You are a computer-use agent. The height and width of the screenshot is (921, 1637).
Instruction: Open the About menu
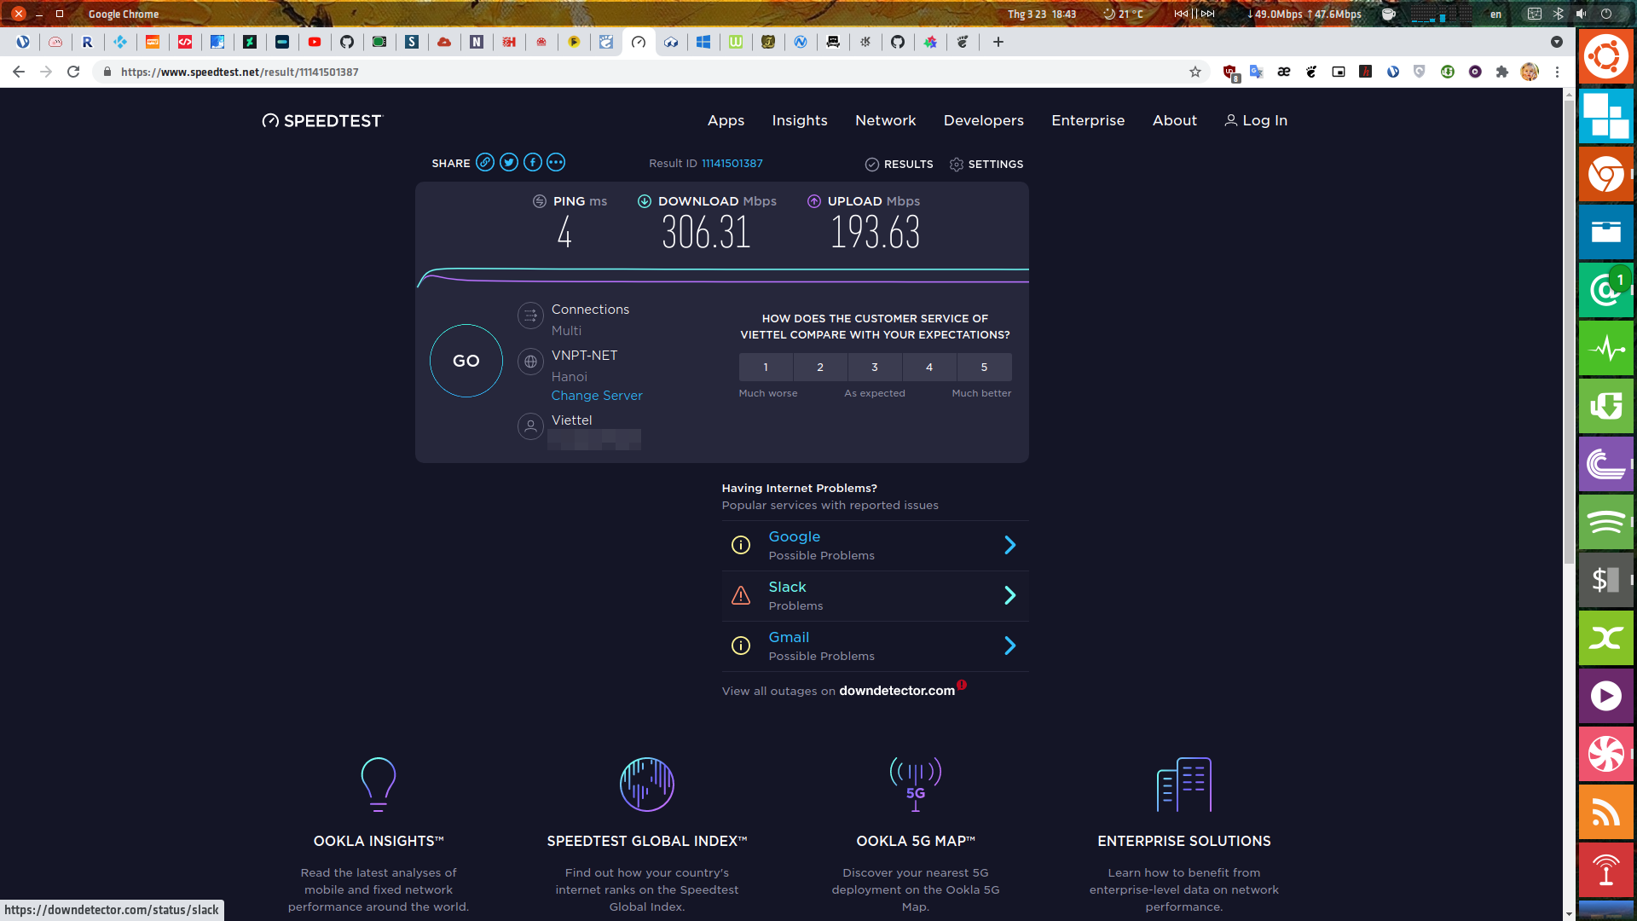(x=1175, y=121)
